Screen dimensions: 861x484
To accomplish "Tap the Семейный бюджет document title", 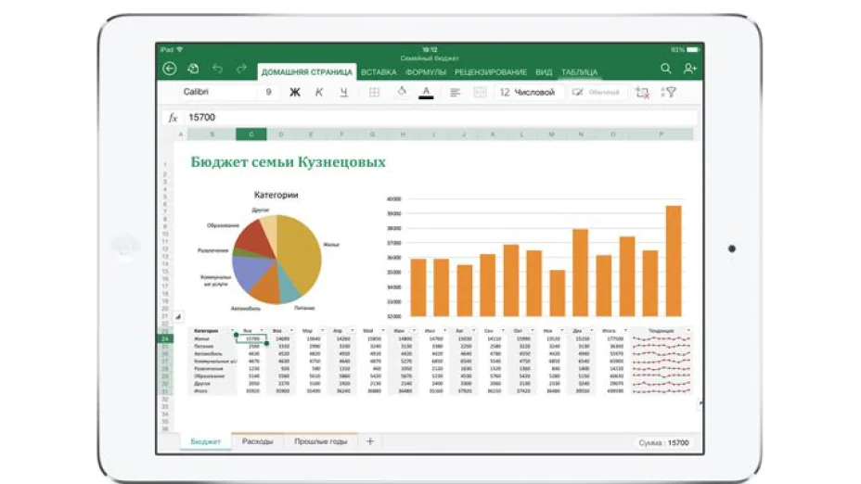I will (430, 58).
